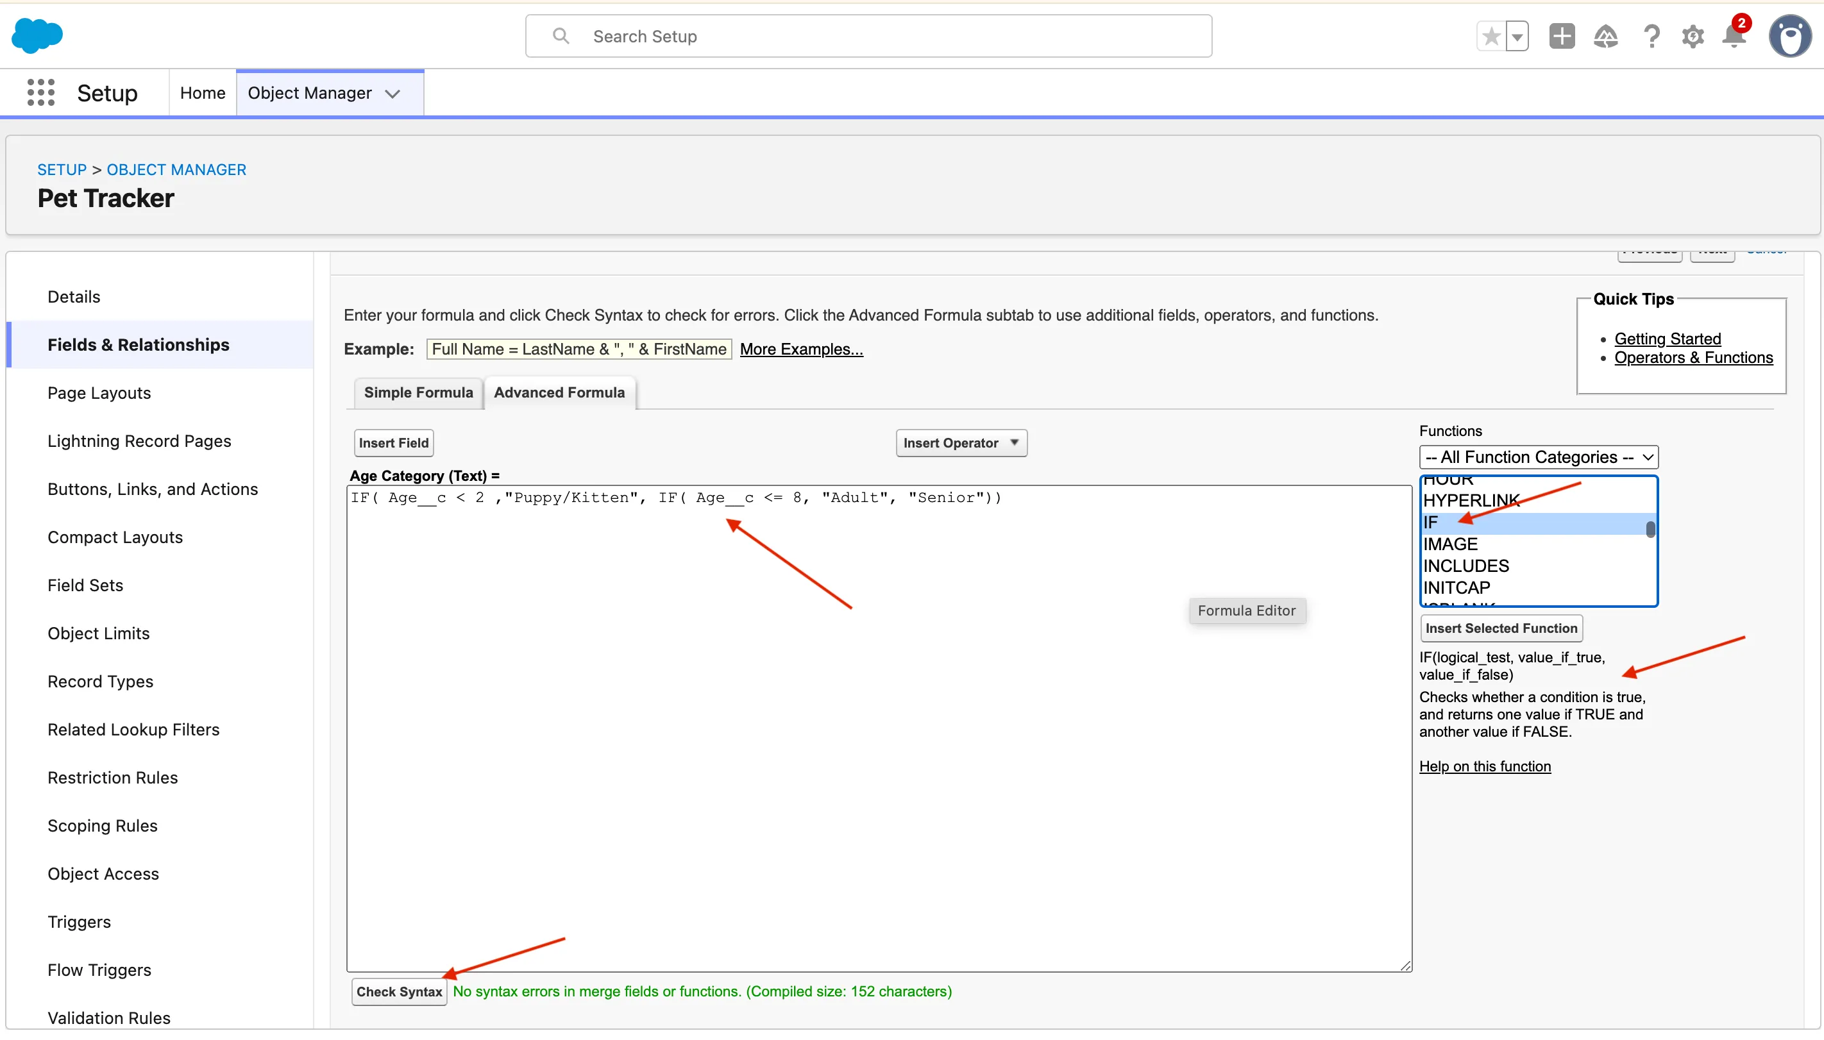The height and width of the screenshot is (1040, 1824).
Task: Click the Check Syntax button
Action: click(399, 991)
